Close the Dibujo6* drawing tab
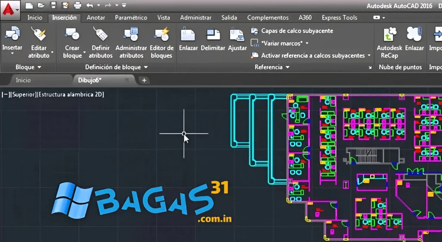Screen dimensions: 442x242 126,80
